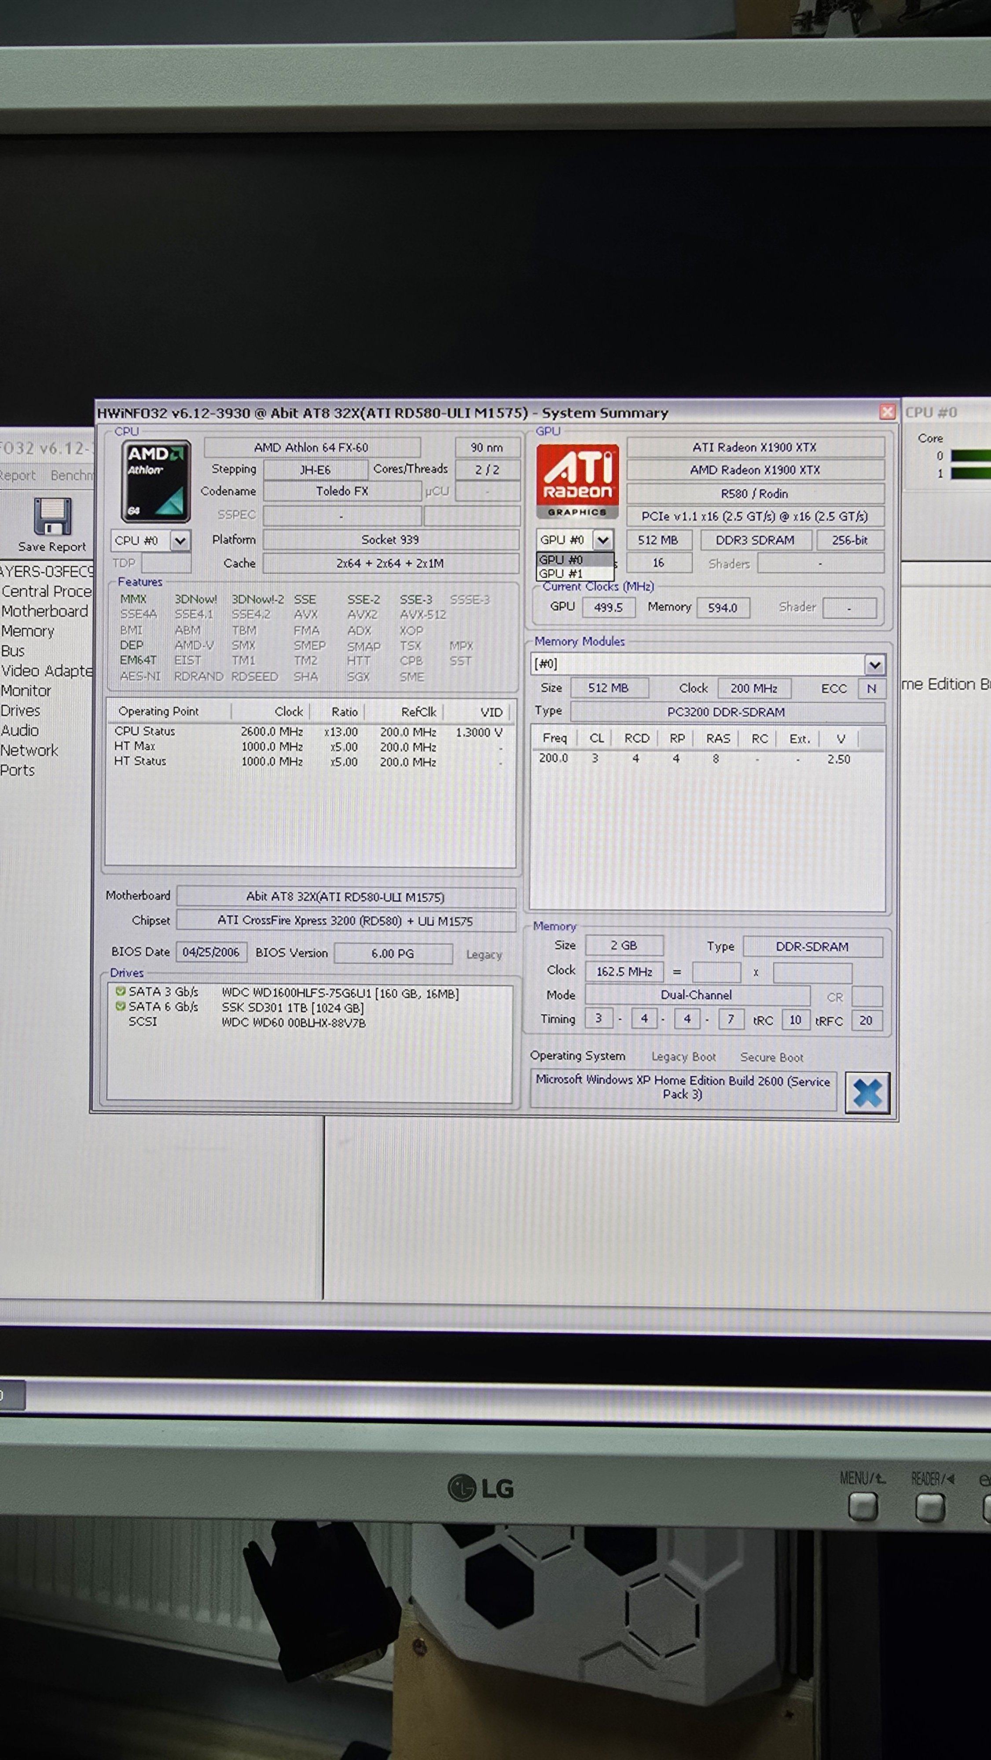Select Video Adapter in the sidebar tree
991x1760 pixels.
(47, 671)
